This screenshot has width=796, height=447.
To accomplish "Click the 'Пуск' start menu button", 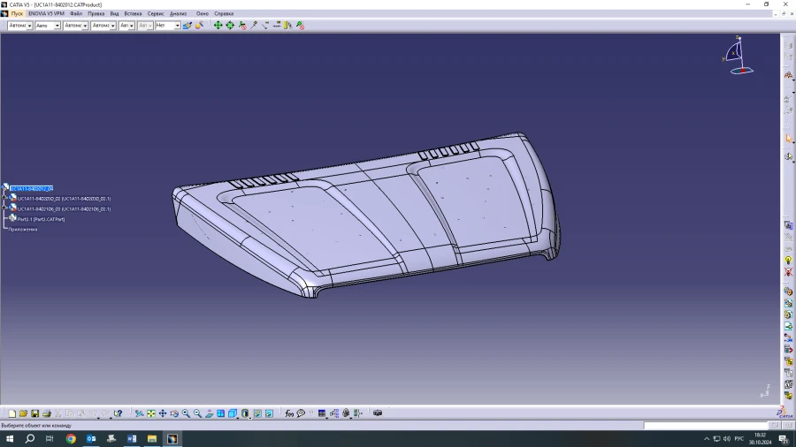I will [17, 13].
